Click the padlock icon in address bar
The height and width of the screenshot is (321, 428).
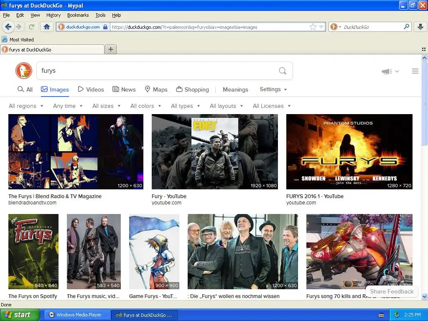[x=105, y=27]
